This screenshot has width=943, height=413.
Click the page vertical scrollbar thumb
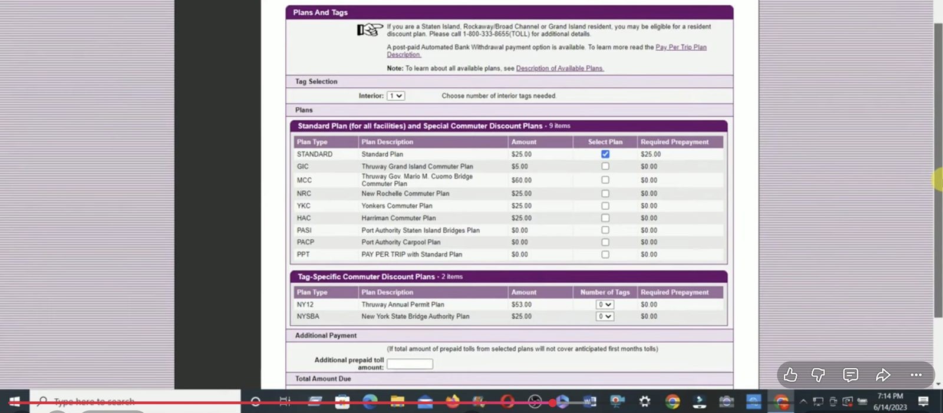(938, 171)
